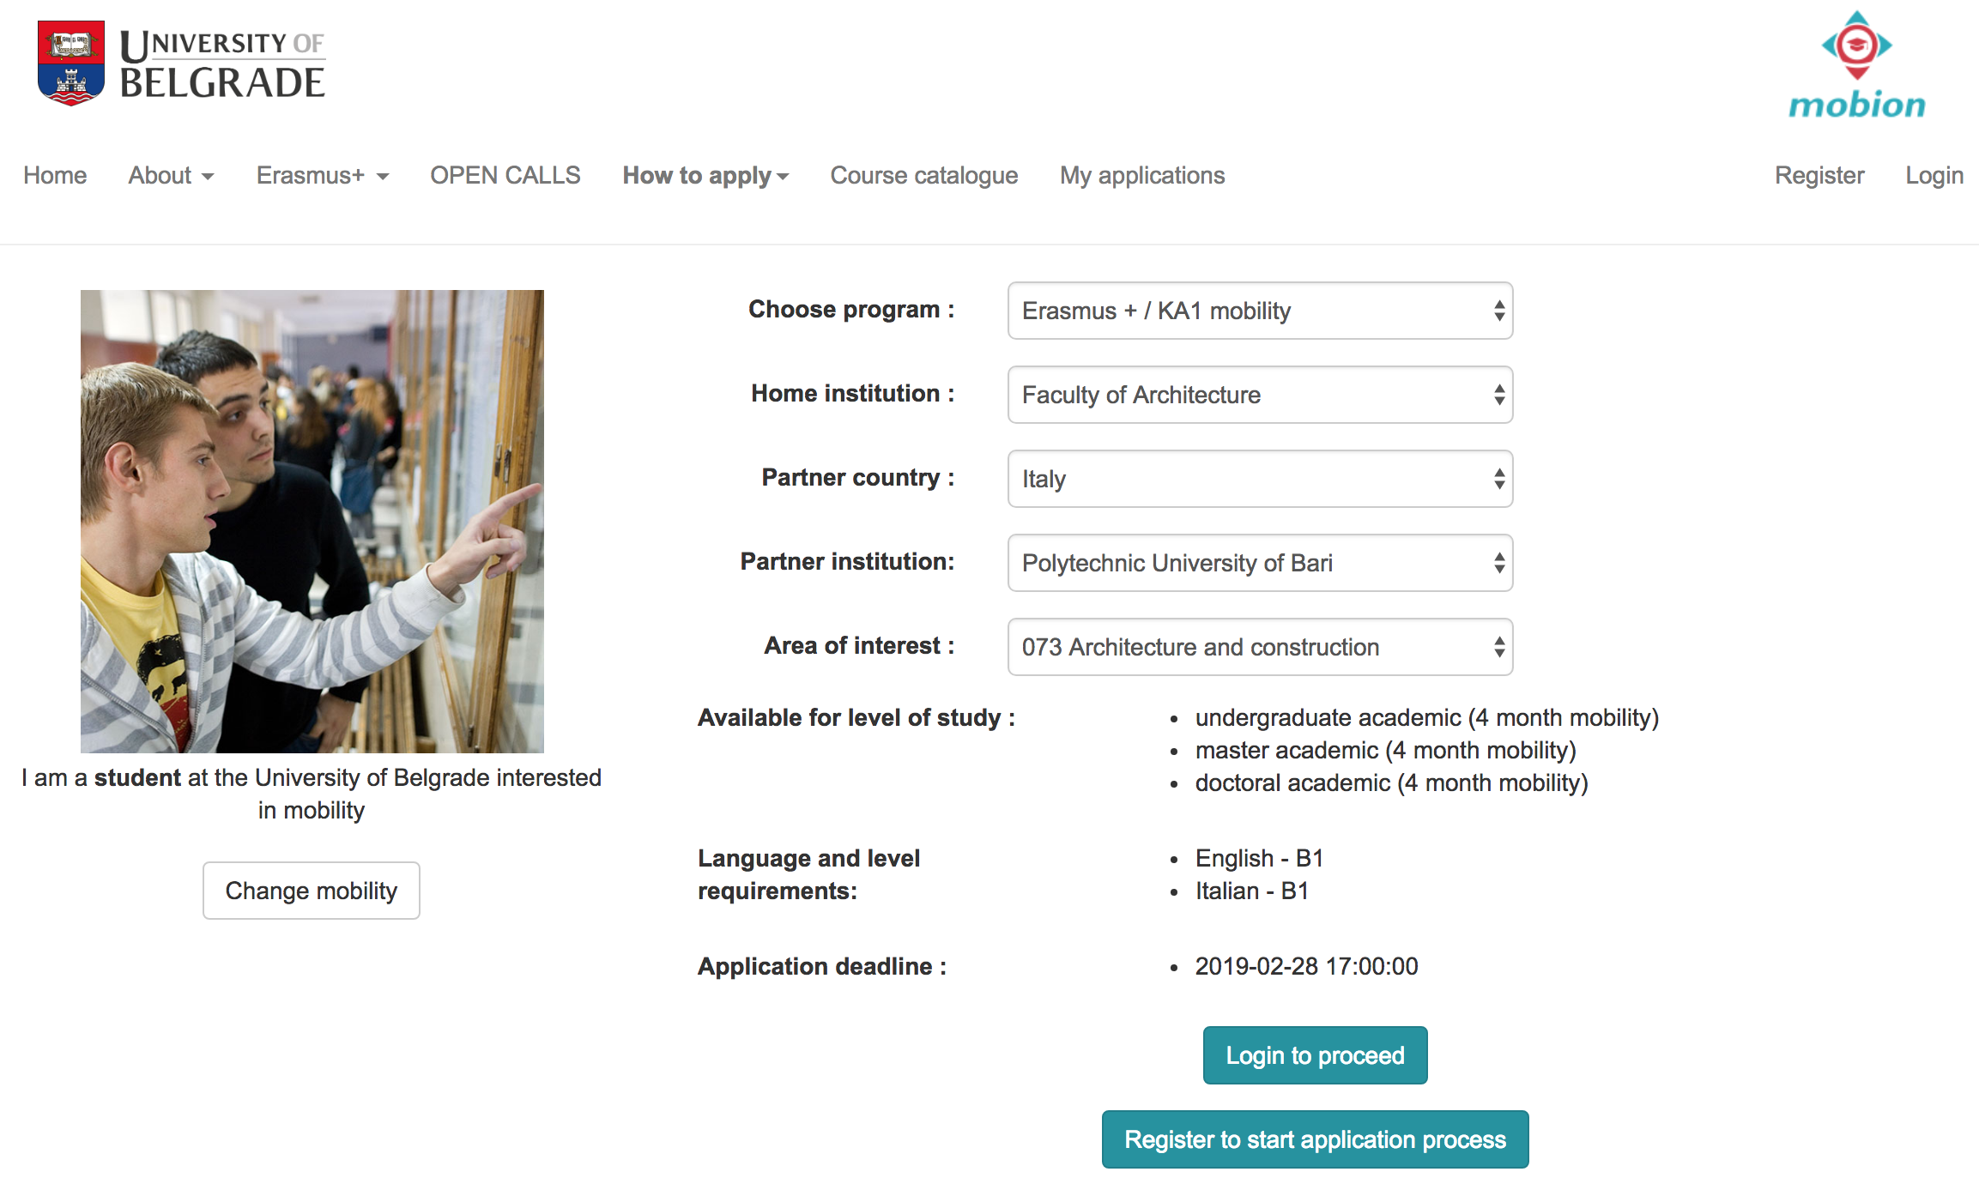Open the Partner institution dropdown

click(x=1260, y=563)
